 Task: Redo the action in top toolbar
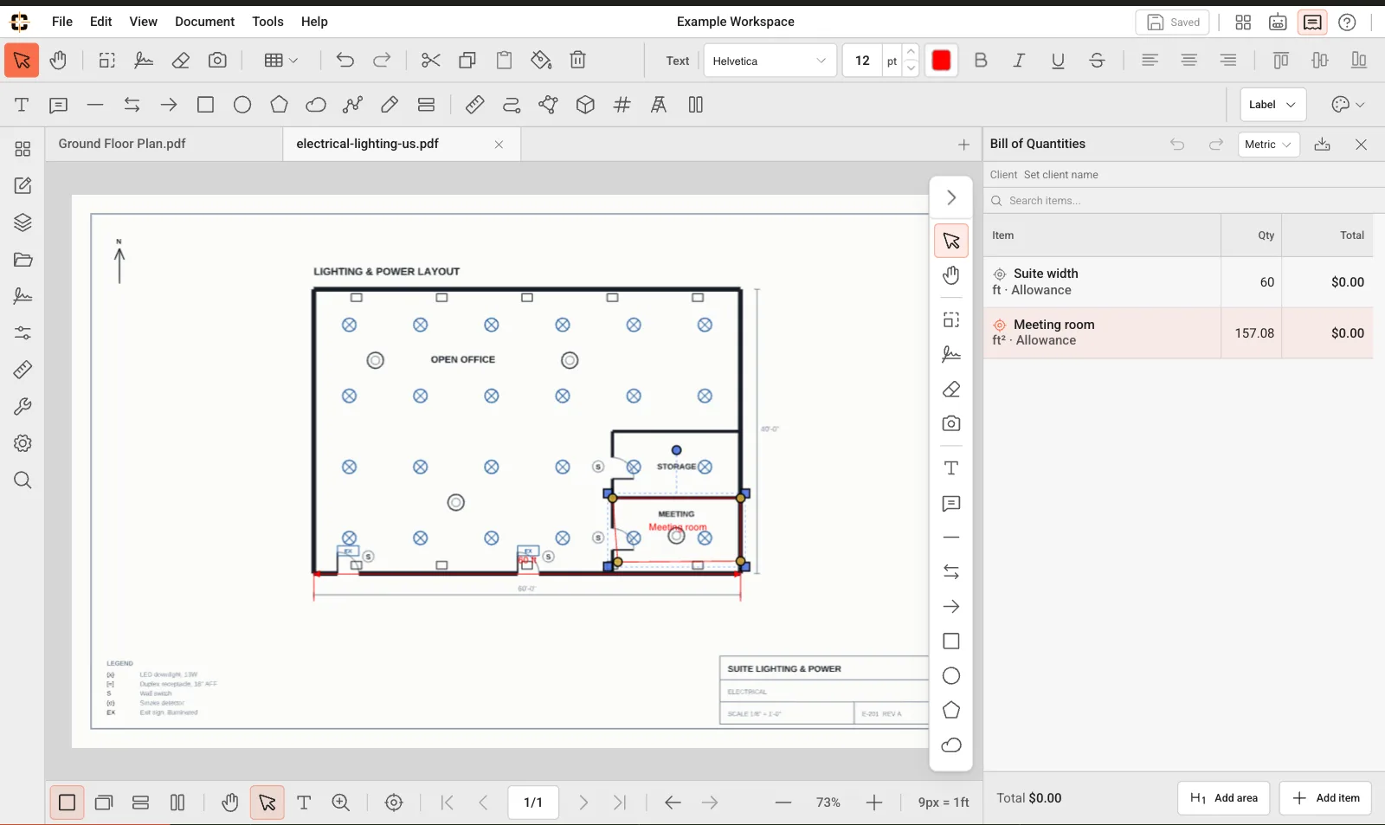pyautogui.click(x=382, y=61)
